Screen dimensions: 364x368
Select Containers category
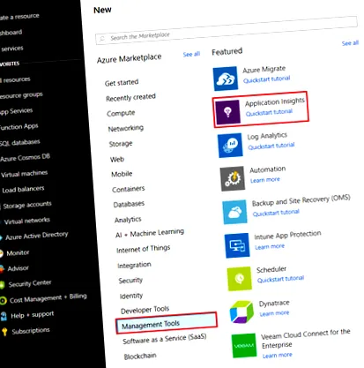click(x=128, y=189)
